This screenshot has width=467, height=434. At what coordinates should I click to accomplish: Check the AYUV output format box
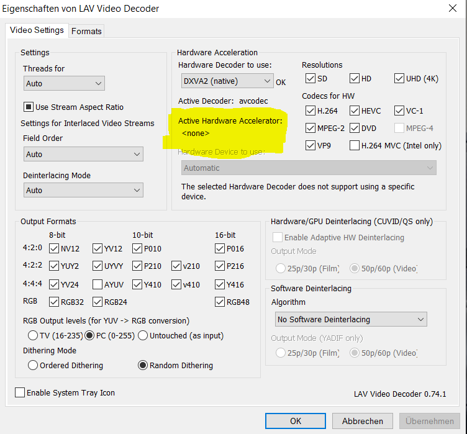point(97,285)
